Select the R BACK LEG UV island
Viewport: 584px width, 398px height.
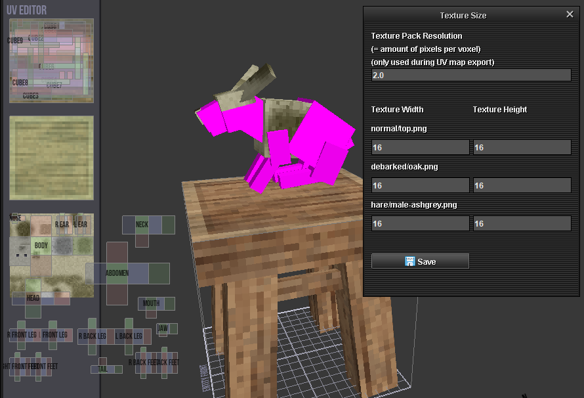pyautogui.click(x=93, y=336)
